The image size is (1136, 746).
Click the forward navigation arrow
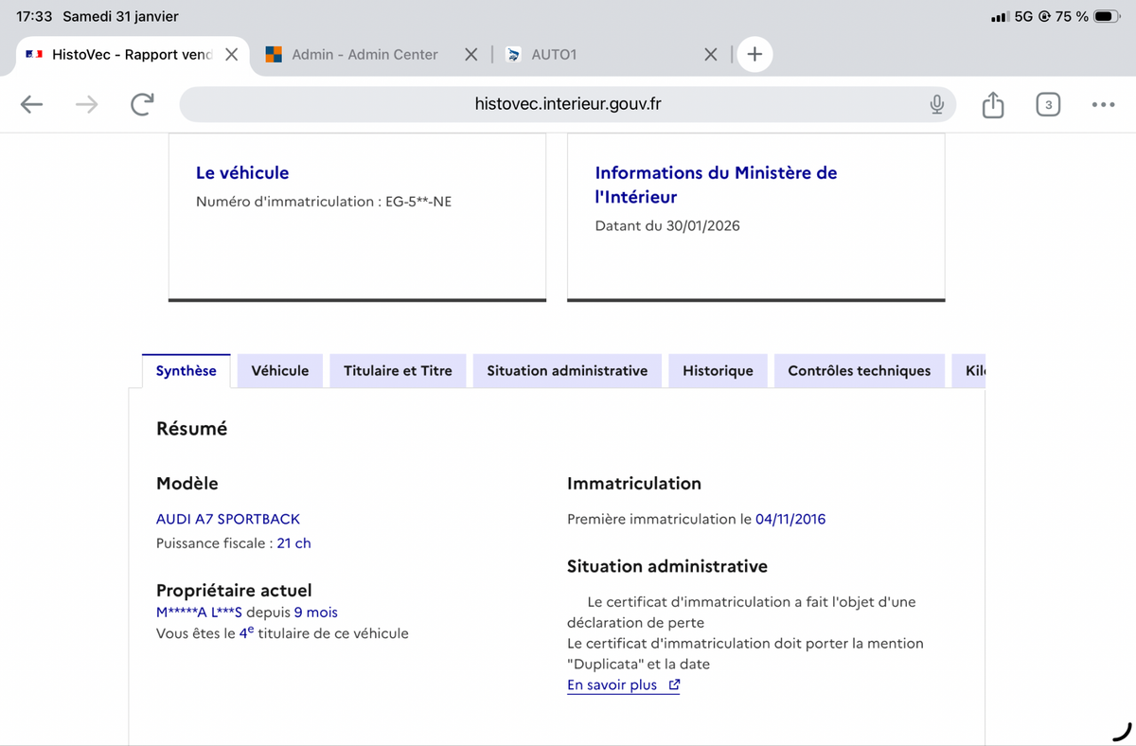[x=87, y=104]
